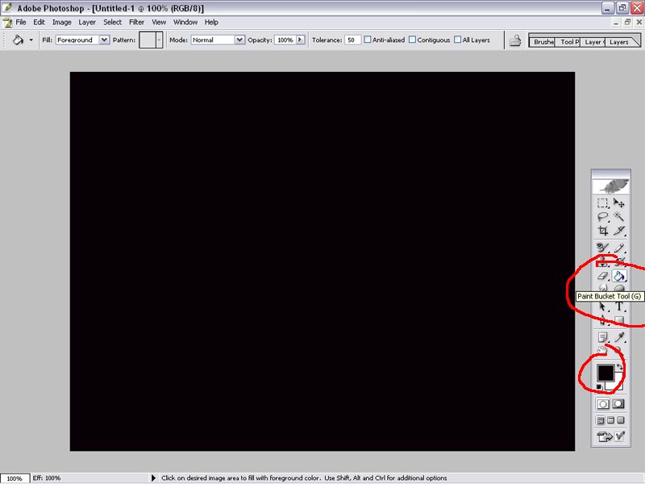Select the Healing Brush tool
Viewport: 645px width, 484px height.
(x=602, y=248)
